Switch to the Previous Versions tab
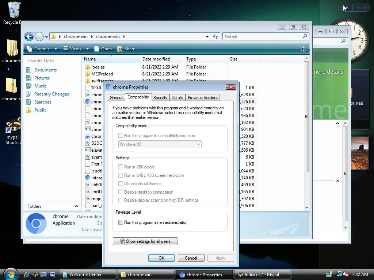The height and width of the screenshot is (280, 374). click(x=203, y=98)
